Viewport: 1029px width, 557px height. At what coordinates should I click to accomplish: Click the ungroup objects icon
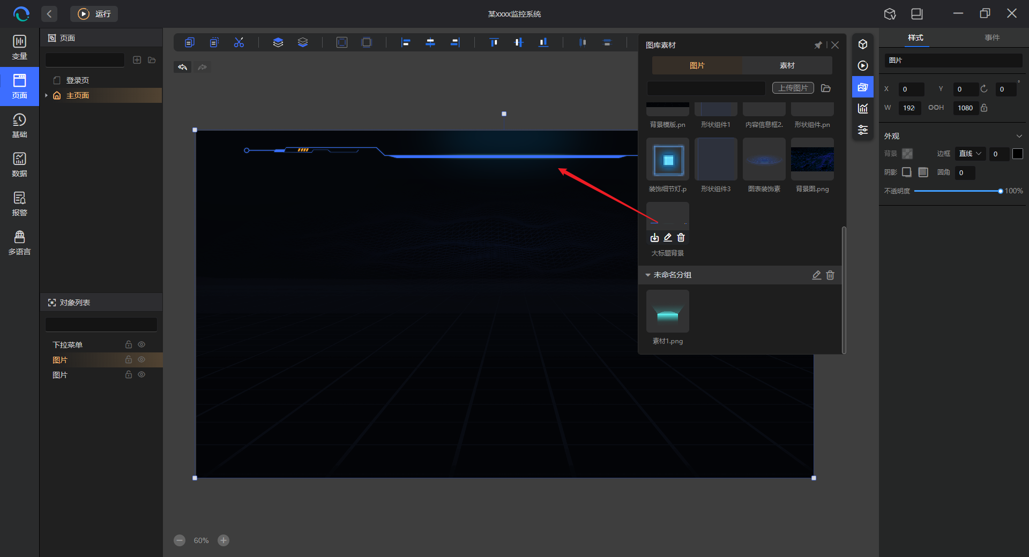pos(367,42)
